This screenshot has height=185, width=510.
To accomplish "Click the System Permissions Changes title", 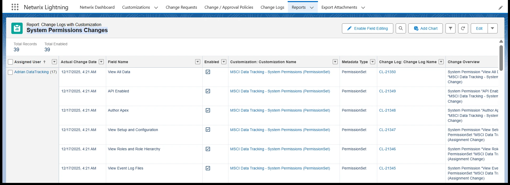I will pyautogui.click(x=67, y=30).
